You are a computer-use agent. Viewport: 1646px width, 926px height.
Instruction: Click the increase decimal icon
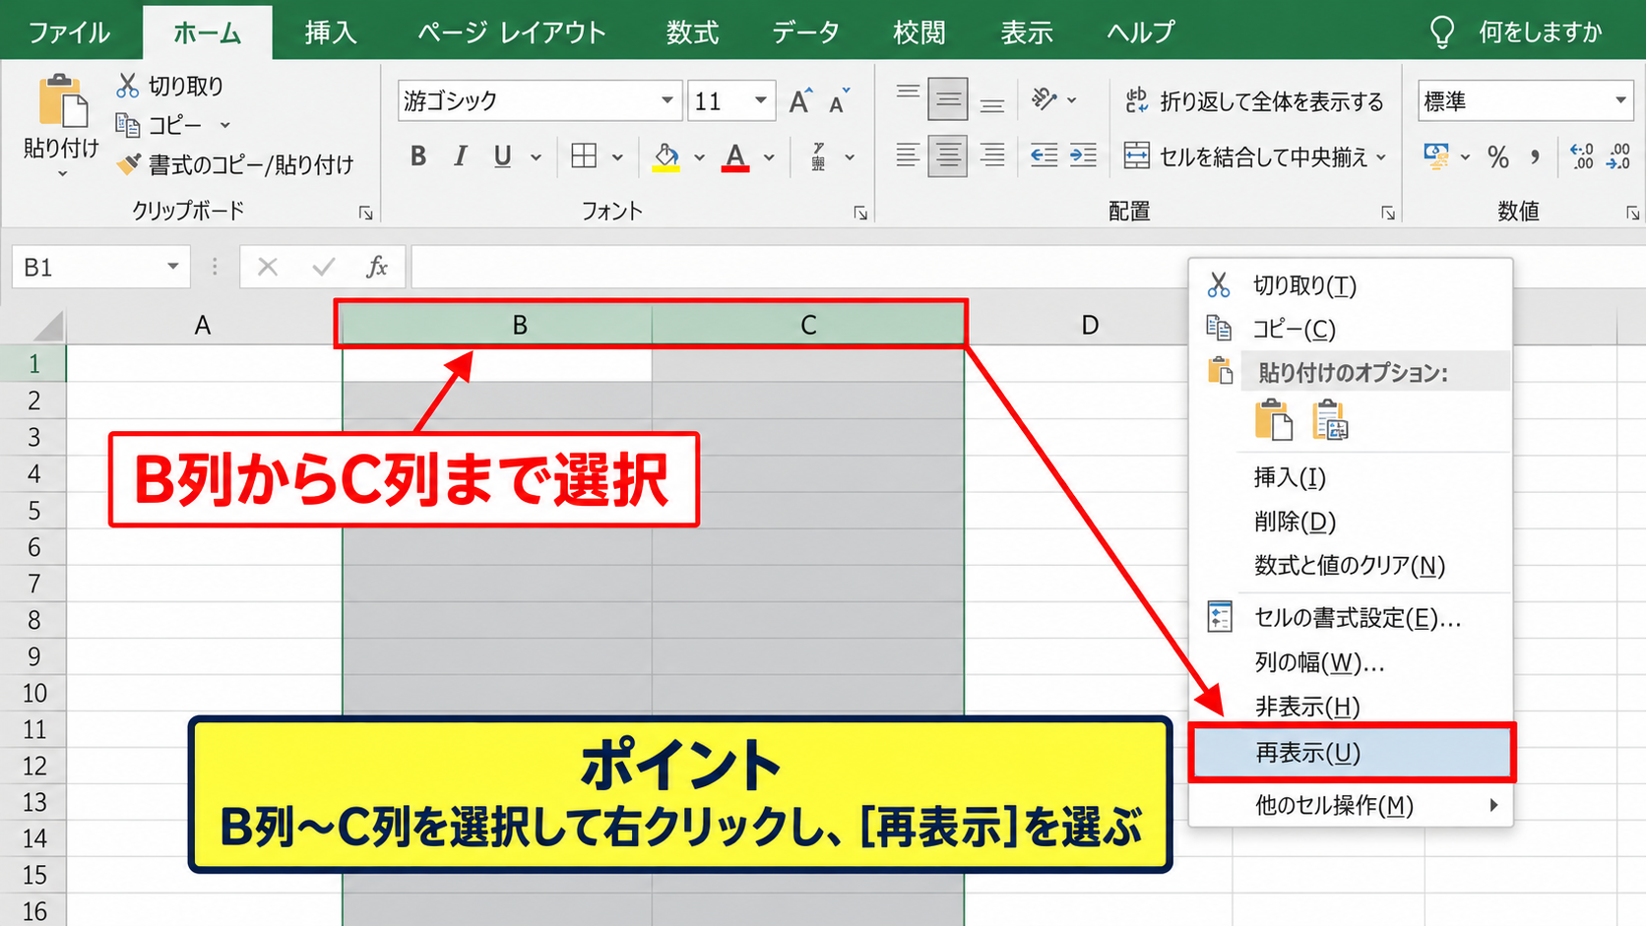(x=1582, y=156)
